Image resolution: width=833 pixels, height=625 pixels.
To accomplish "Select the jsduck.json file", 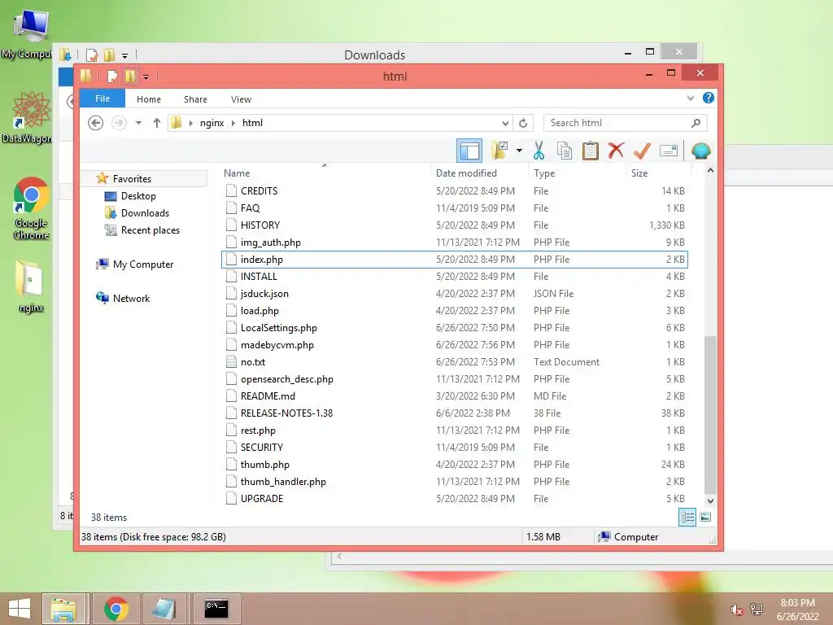I will [x=455, y=293].
